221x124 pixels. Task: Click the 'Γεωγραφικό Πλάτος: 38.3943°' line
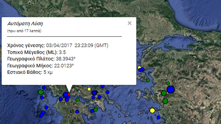coord(41,59)
